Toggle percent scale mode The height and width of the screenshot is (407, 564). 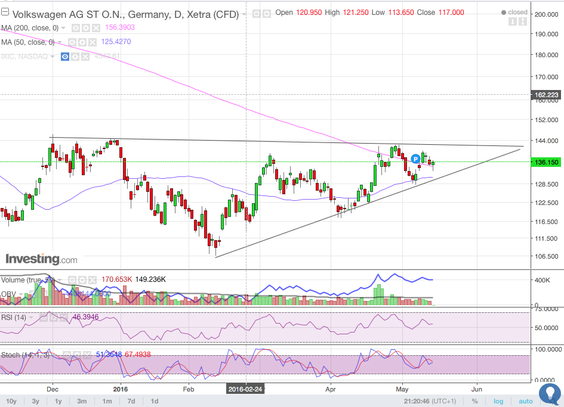click(475, 401)
